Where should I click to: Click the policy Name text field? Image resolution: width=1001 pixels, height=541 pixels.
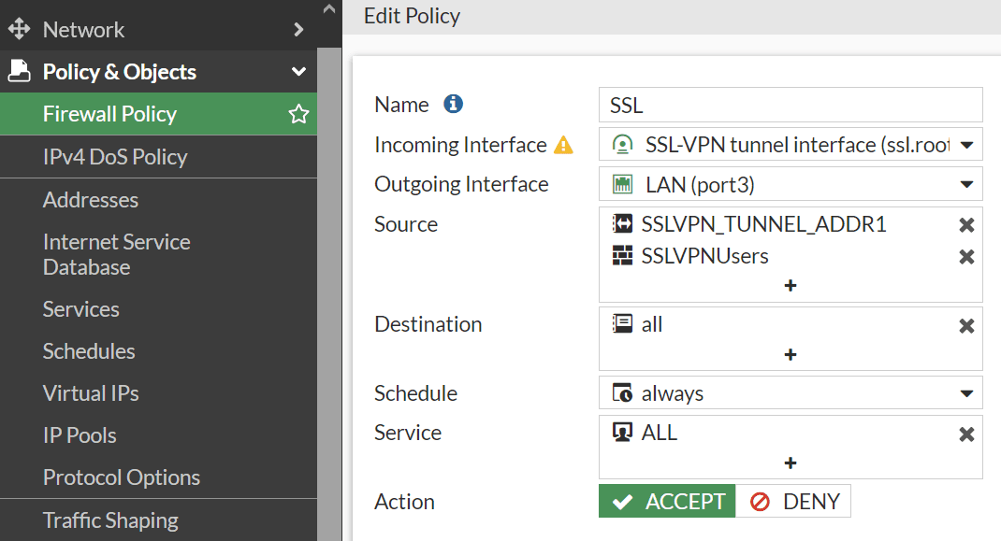[791, 105]
